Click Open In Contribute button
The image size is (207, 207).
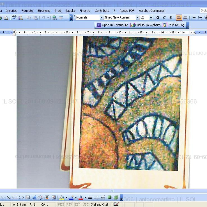112,25
